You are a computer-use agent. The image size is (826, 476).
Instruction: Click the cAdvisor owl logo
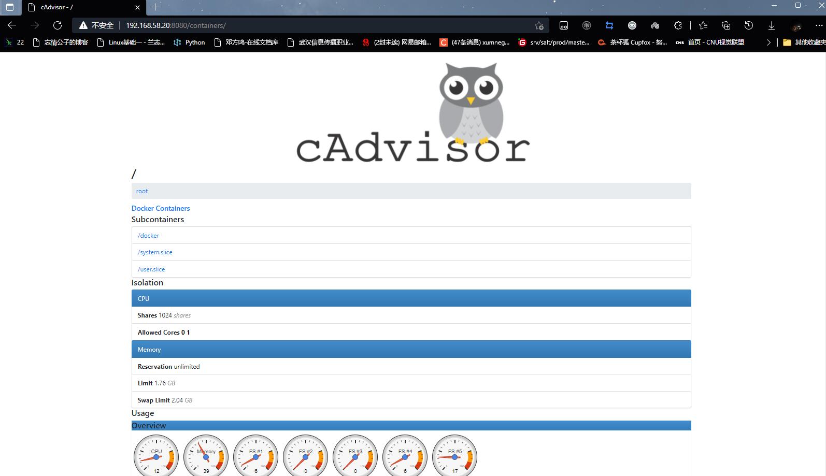(412, 112)
